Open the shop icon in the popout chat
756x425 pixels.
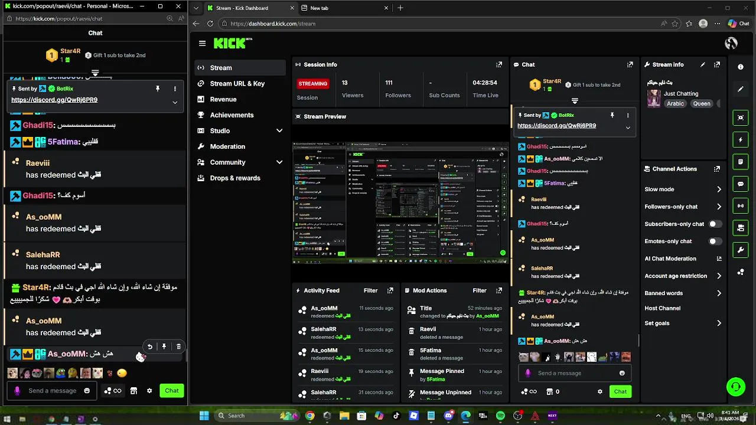point(133,391)
